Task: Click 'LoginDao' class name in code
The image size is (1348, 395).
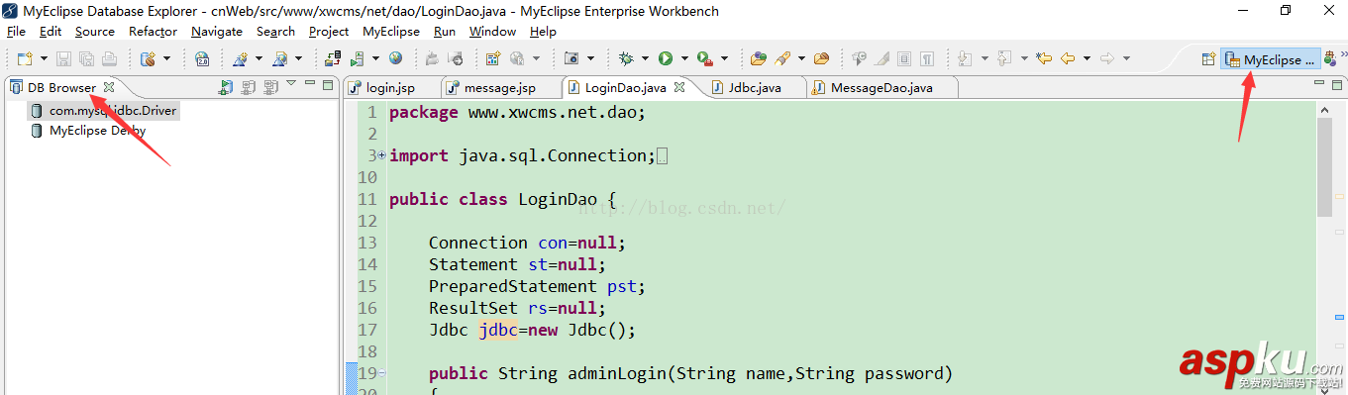Action: click(558, 199)
